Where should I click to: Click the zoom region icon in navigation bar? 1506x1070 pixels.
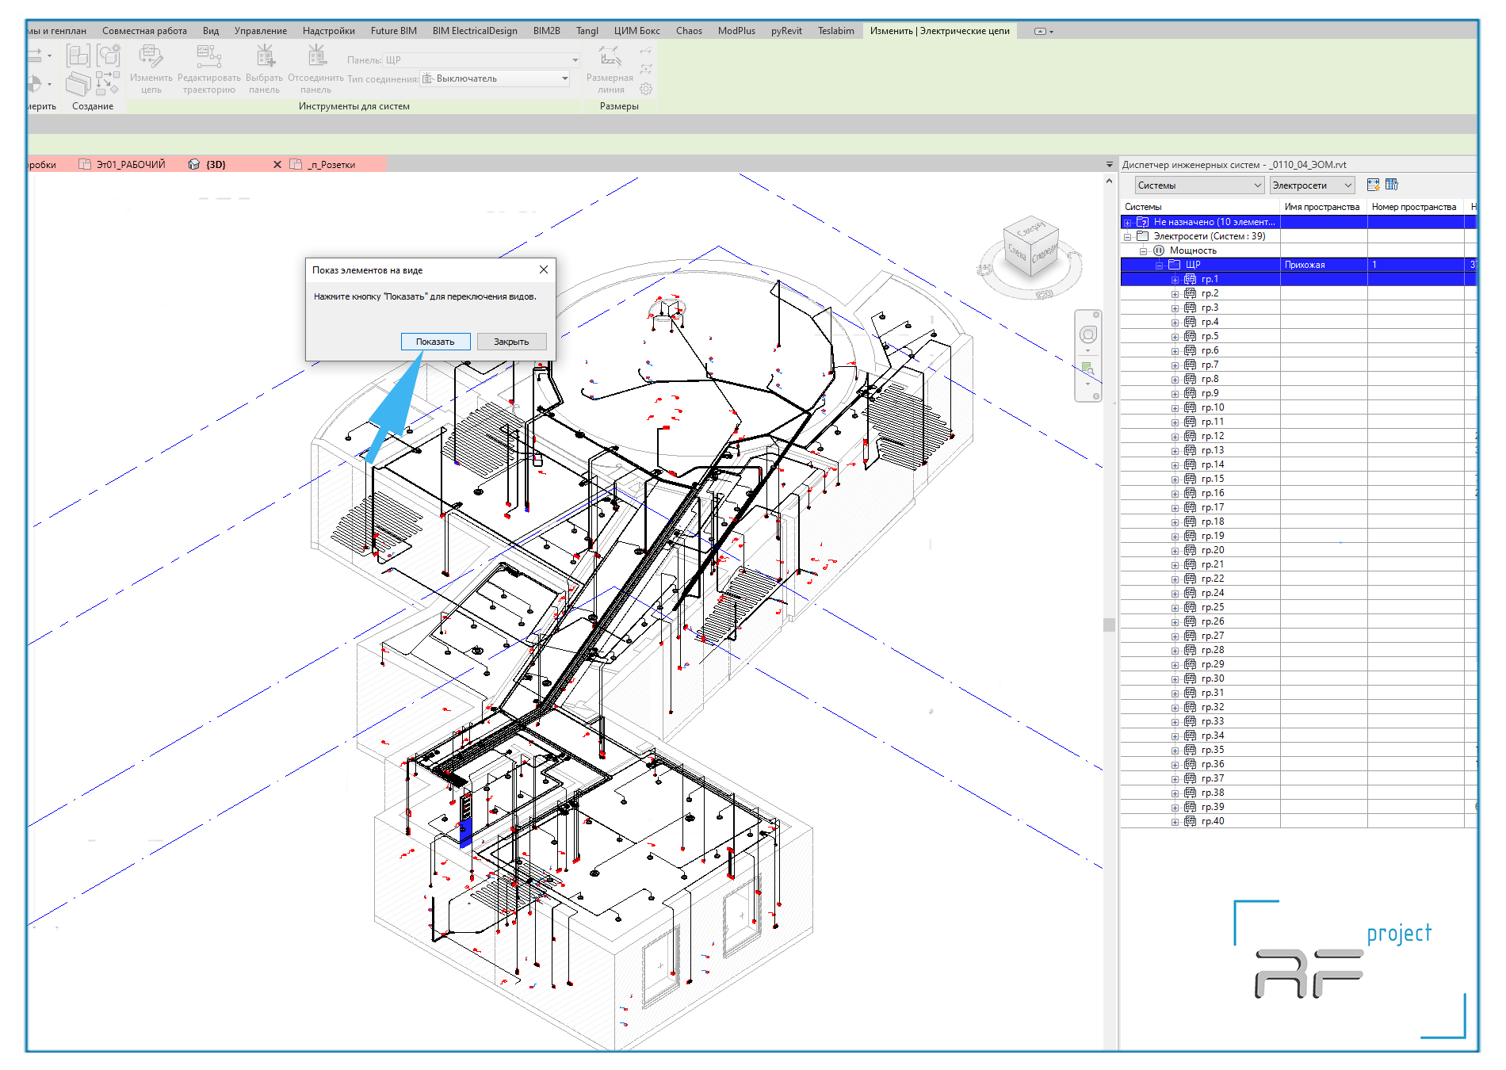click(x=1088, y=369)
